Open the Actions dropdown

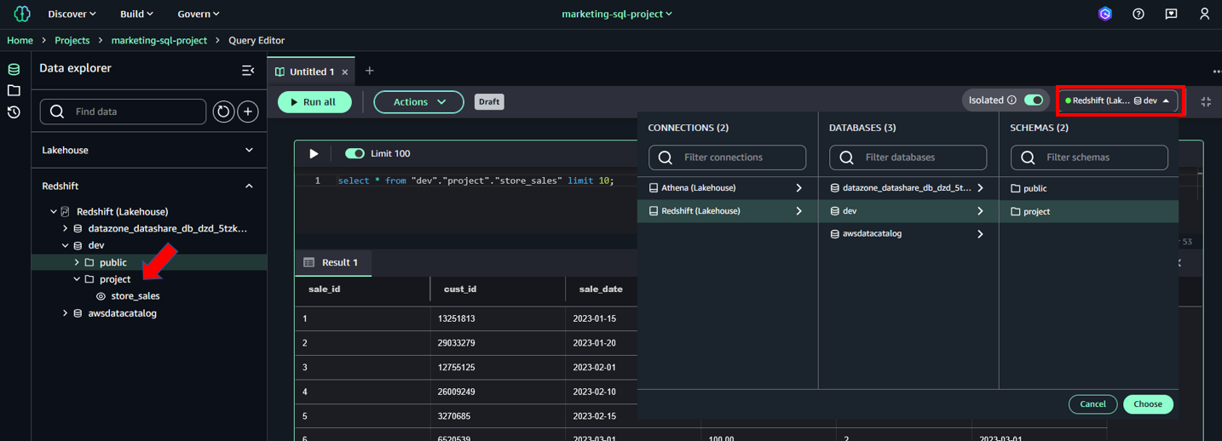pyautogui.click(x=418, y=102)
